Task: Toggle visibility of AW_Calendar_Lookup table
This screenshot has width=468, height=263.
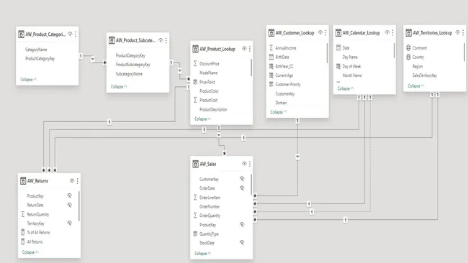Action: 387,32
